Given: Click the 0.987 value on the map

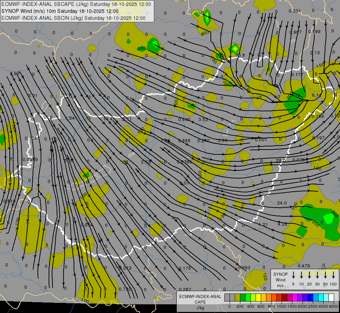Looking at the screenshot, I should point(296,32).
